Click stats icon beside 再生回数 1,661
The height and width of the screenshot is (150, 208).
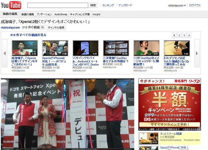click(182, 68)
